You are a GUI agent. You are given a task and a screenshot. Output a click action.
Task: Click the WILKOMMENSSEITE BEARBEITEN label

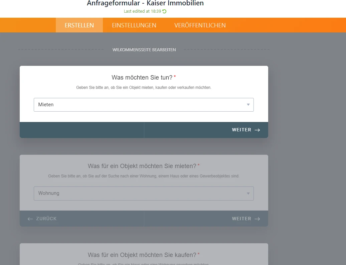pos(144,49)
